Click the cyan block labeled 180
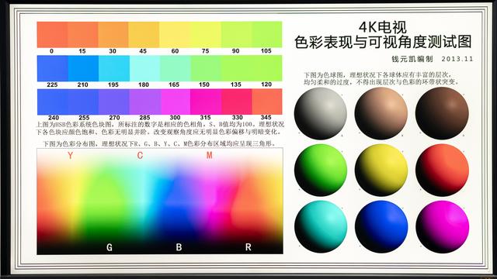The image size is (497, 279). coord(144,68)
